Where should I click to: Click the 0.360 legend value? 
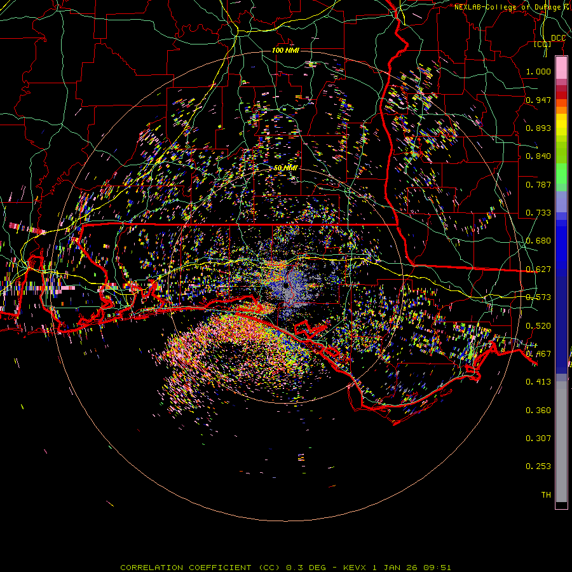tap(538, 411)
